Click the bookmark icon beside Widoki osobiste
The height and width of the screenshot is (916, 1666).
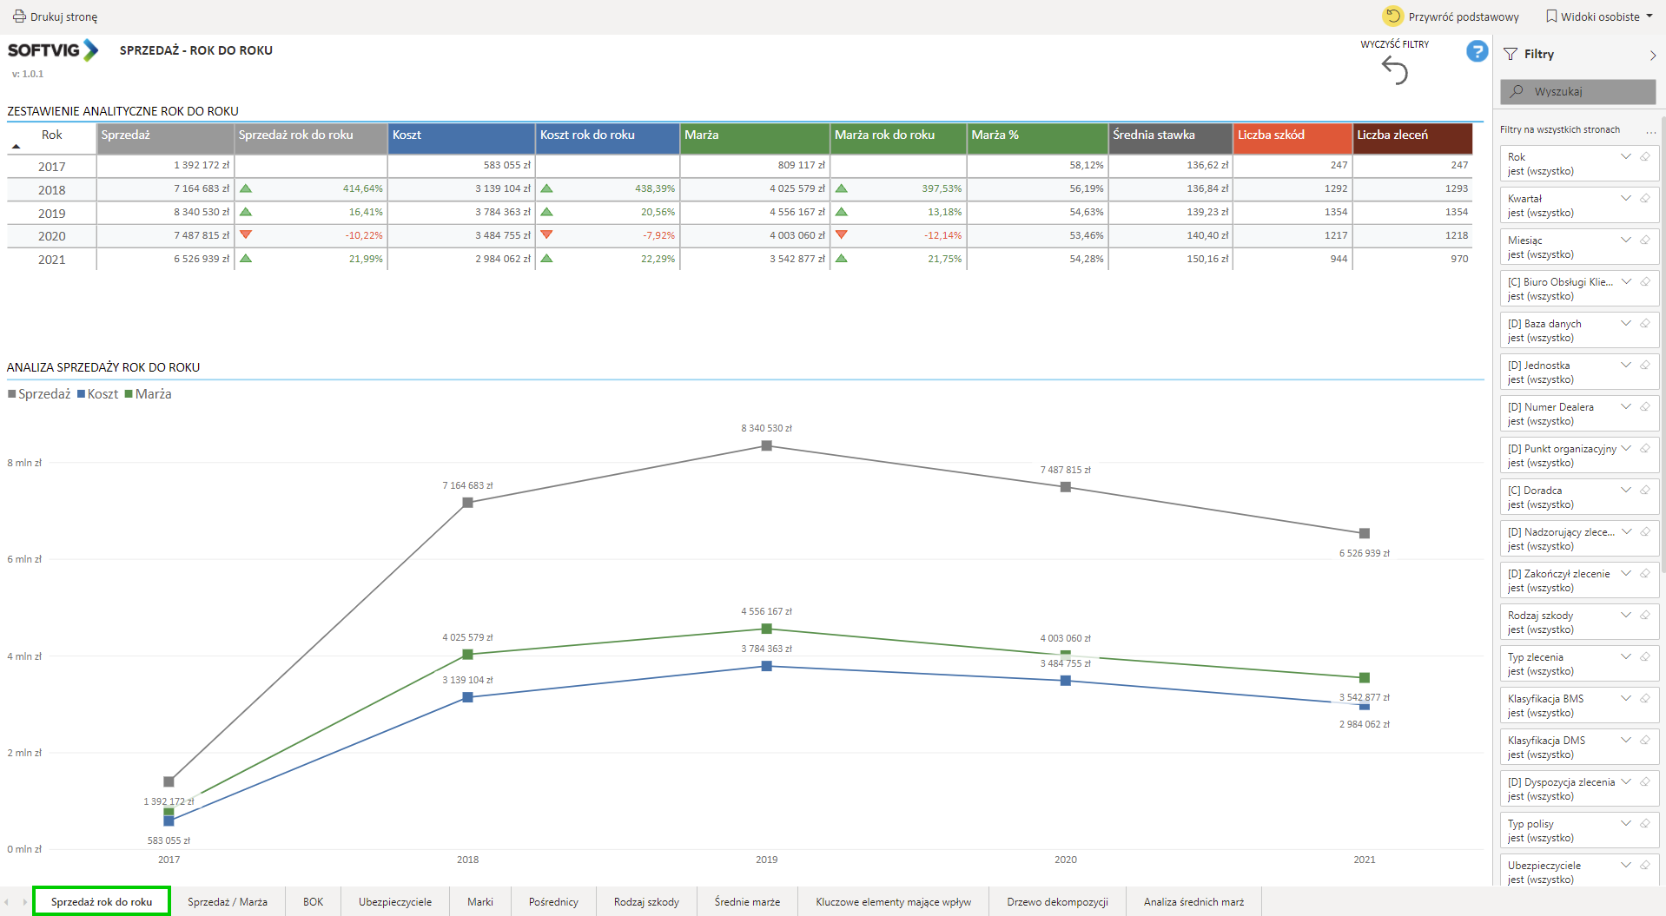1551,16
